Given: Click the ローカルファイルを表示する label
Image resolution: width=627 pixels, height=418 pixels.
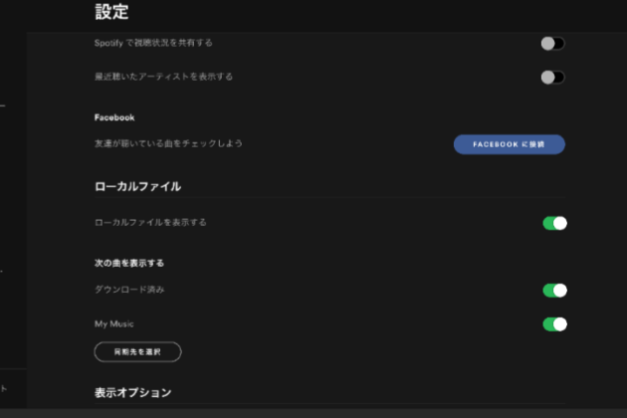Looking at the screenshot, I should coord(150,223).
